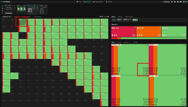Click the green Check 87% card
Screen dimensions: 188x107
174,31
